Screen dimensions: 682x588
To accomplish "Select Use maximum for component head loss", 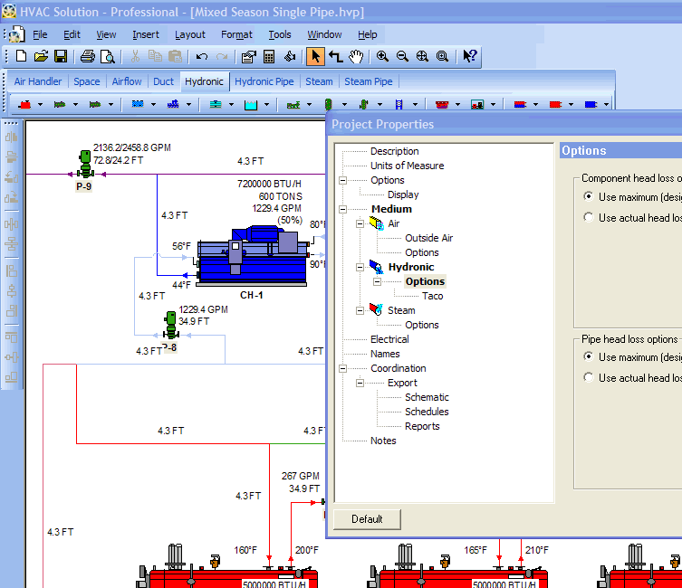I will click(589, 196).
